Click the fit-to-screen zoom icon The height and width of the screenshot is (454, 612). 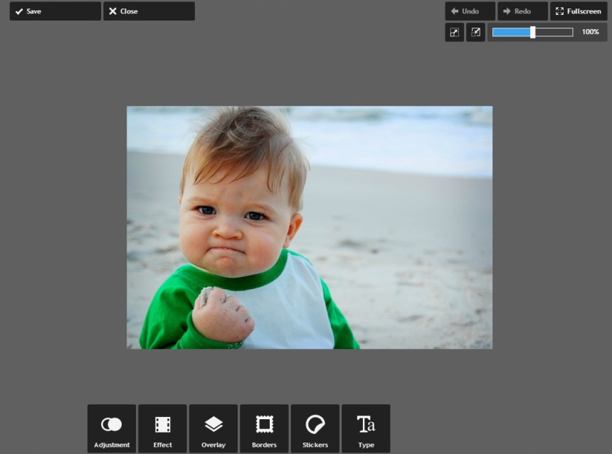tap(455, 32)
